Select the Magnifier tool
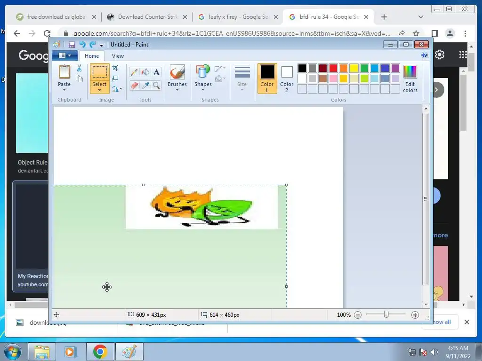The height and width of the screenshot is (361, 482). click(x=156, y=85)
